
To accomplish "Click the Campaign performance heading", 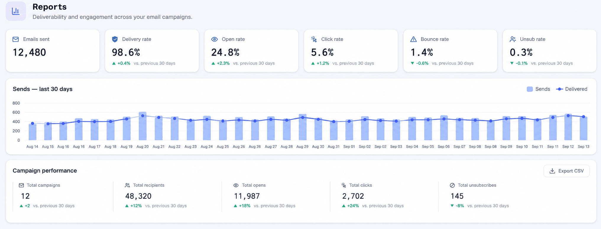I will 45,171.
